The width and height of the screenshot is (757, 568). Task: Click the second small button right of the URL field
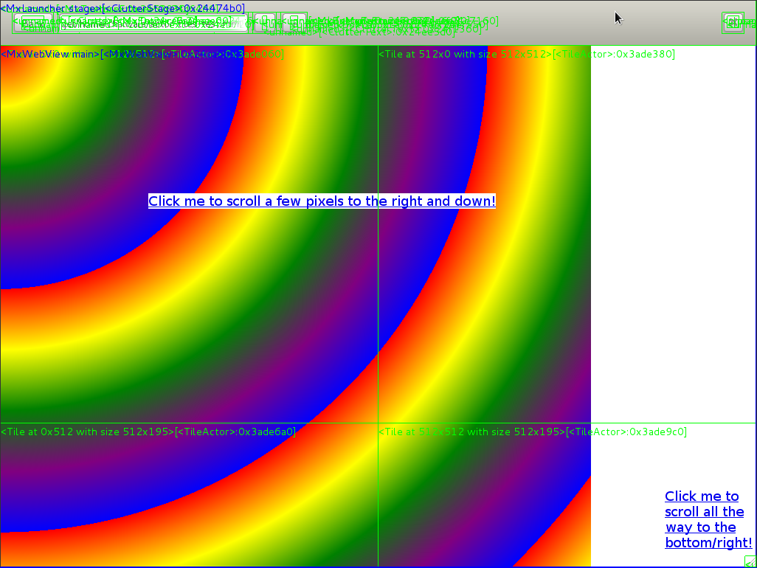(294, 23)
